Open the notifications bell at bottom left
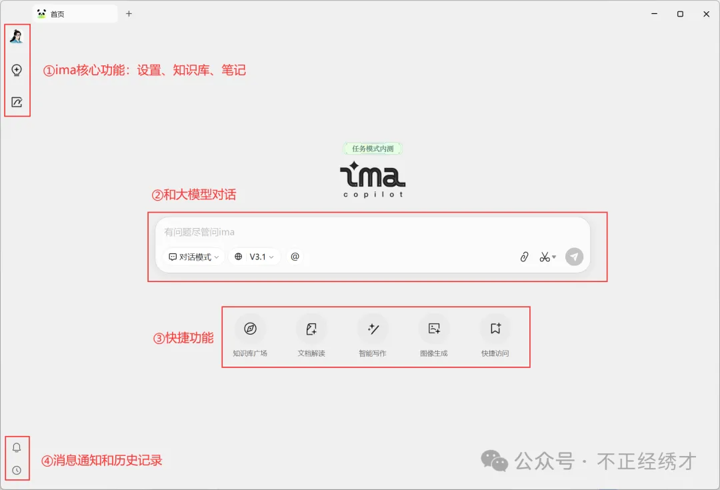Image resolution: width=720 pixels, height=490 pixels. 17,447
